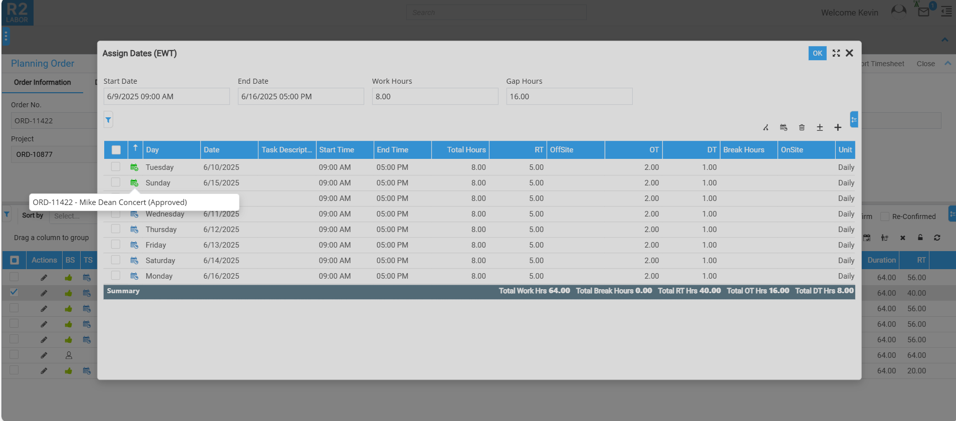Expand the dialog to full screen
The image size is (956, 421).
pos(836,53)
